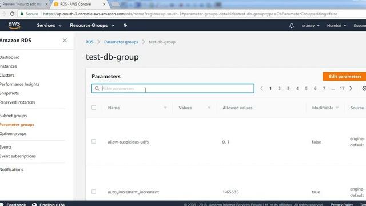Click the Parameter groups breadcrumb link
Viewport: 366px width, 206px height.
click(121, 42)
